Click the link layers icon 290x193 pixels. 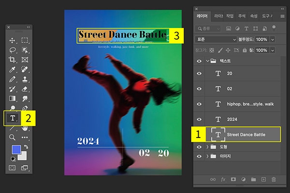[213, 179]
